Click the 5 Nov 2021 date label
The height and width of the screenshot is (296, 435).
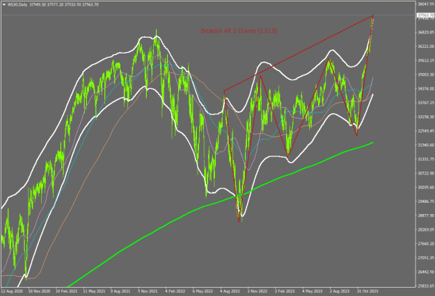148,291
